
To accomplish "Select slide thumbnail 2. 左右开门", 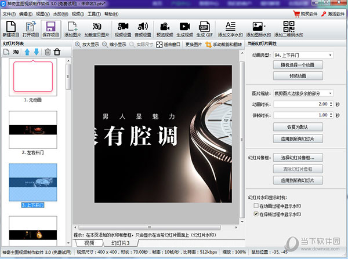I will click(x=33, y=130).
